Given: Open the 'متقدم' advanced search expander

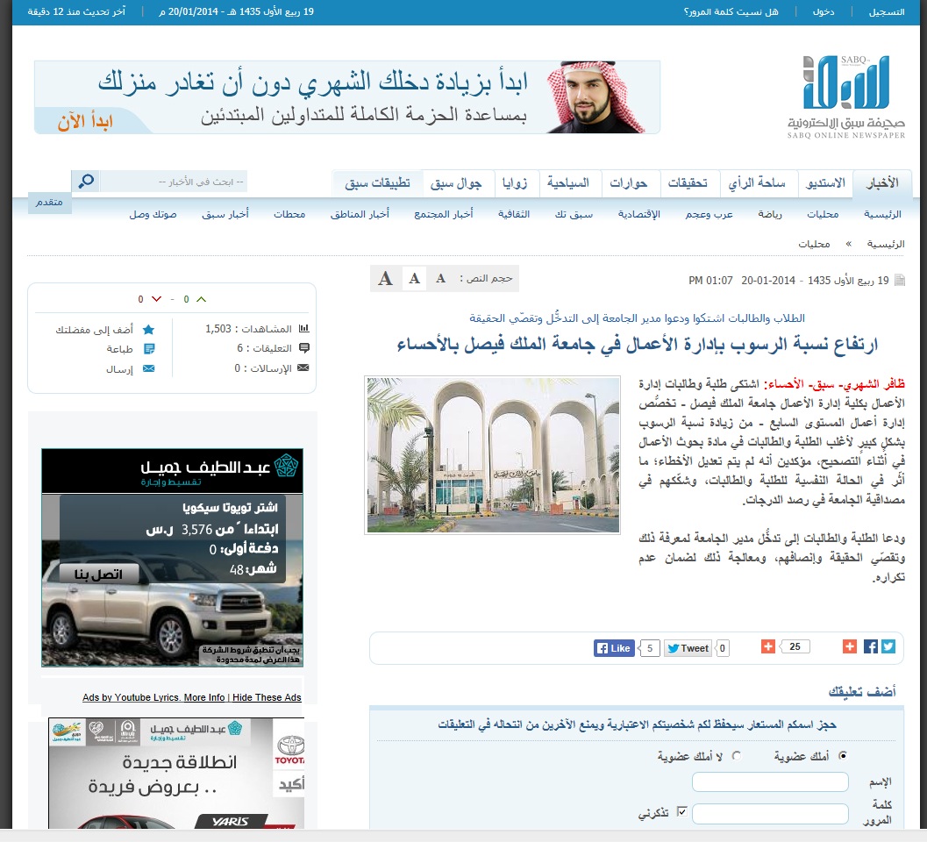Looking at the screenshot, I should (x=49, y=203).
